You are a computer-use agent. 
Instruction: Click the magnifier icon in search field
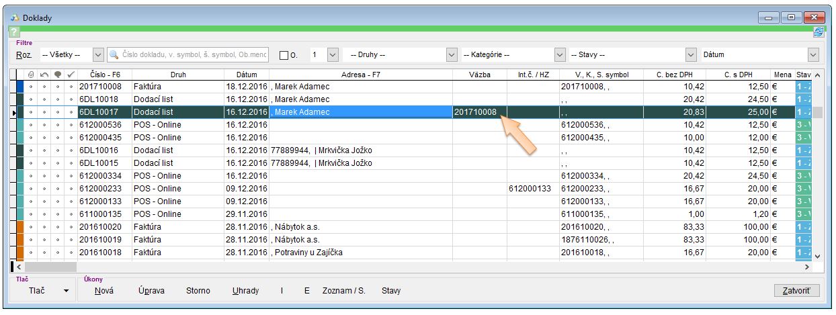point(115,55)
